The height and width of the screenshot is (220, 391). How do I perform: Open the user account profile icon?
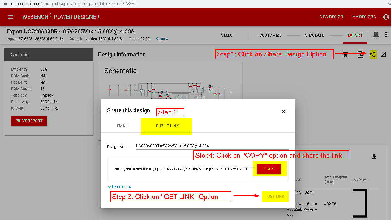pos(386,17)
